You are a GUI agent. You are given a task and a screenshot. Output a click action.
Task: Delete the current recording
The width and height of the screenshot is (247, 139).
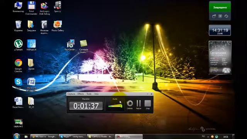point(130,105)
